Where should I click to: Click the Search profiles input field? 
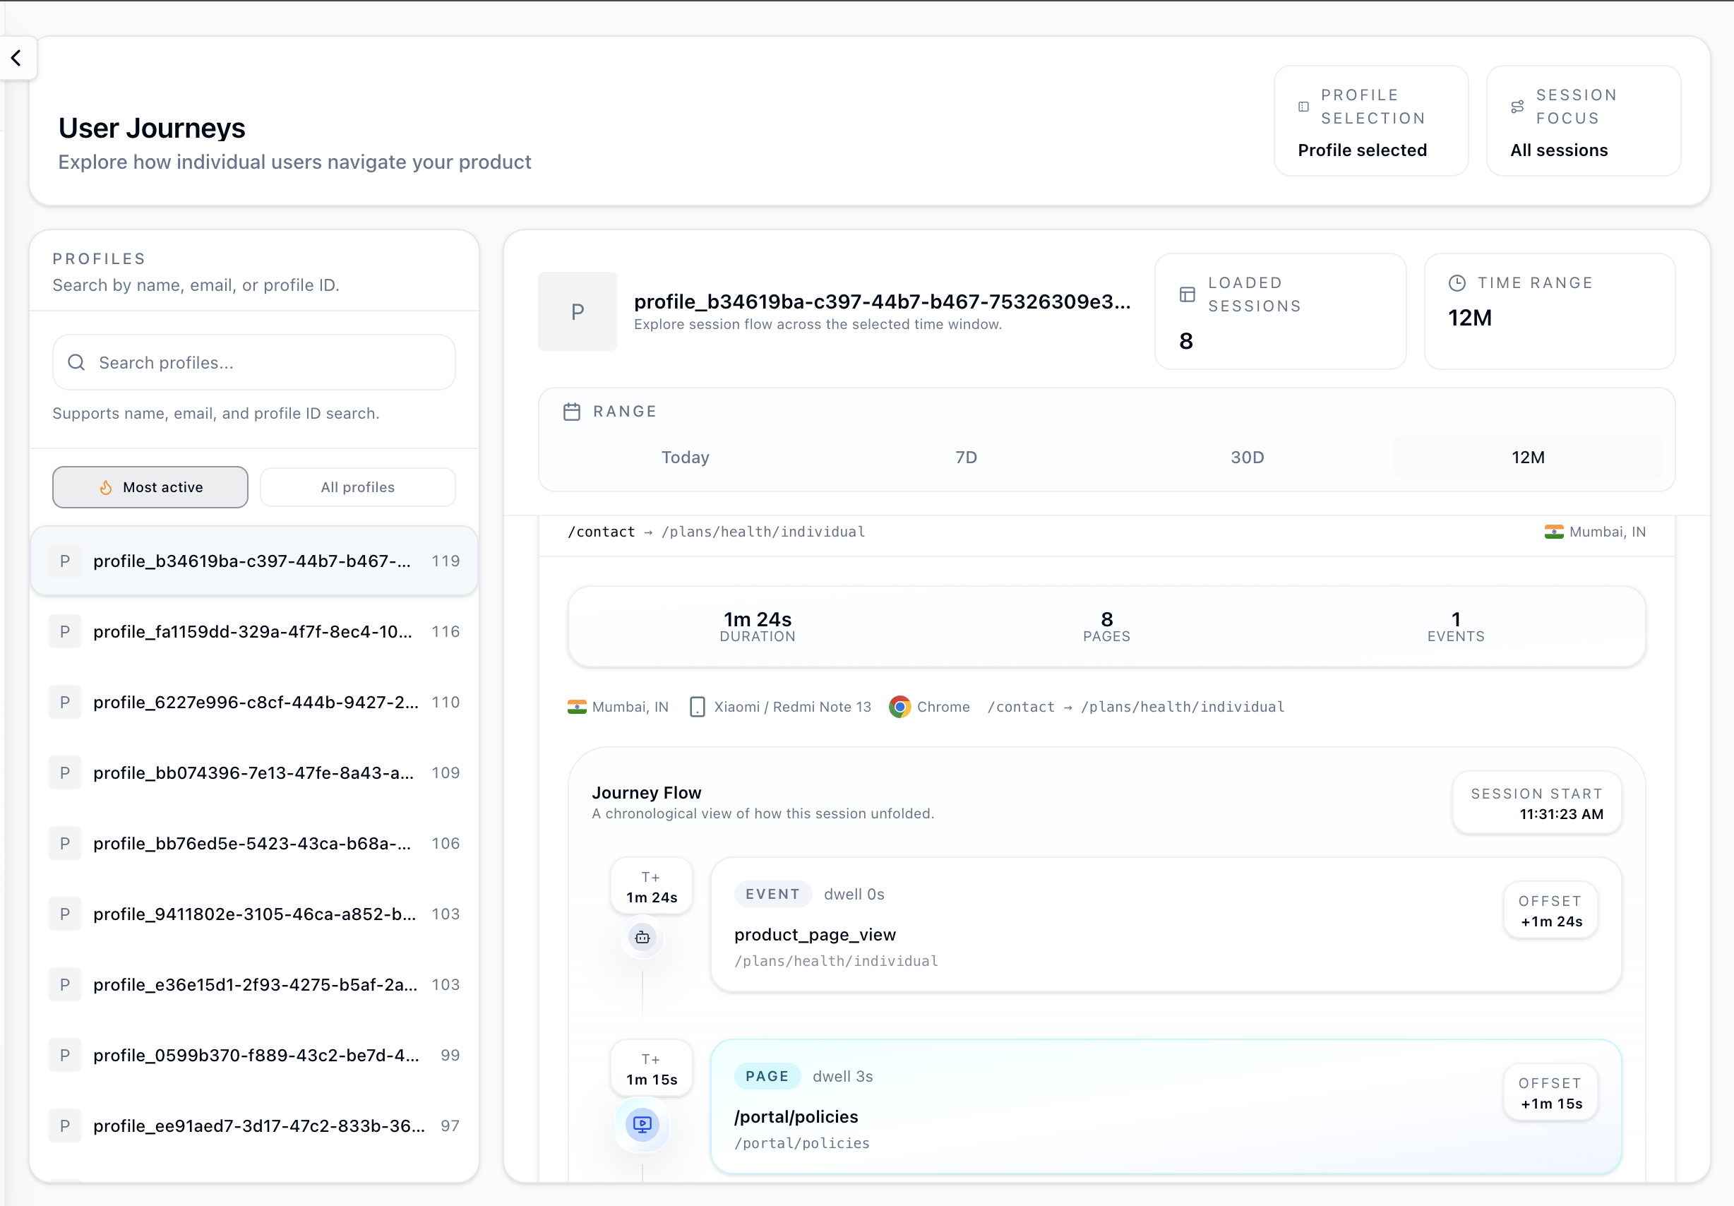253,362
